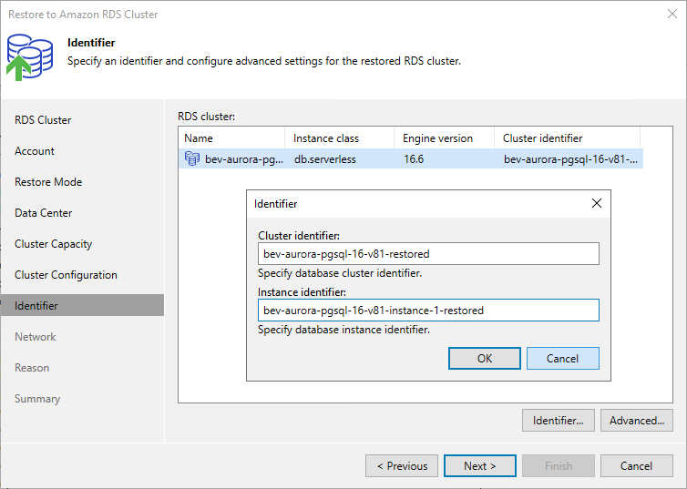Click the 'Restore to Amazon RDS Cluster' window title

click(x=83, y=15)
